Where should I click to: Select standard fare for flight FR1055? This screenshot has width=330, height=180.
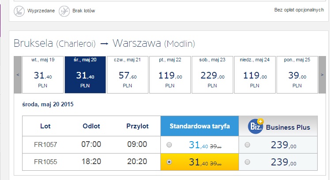tap(169, 162)
